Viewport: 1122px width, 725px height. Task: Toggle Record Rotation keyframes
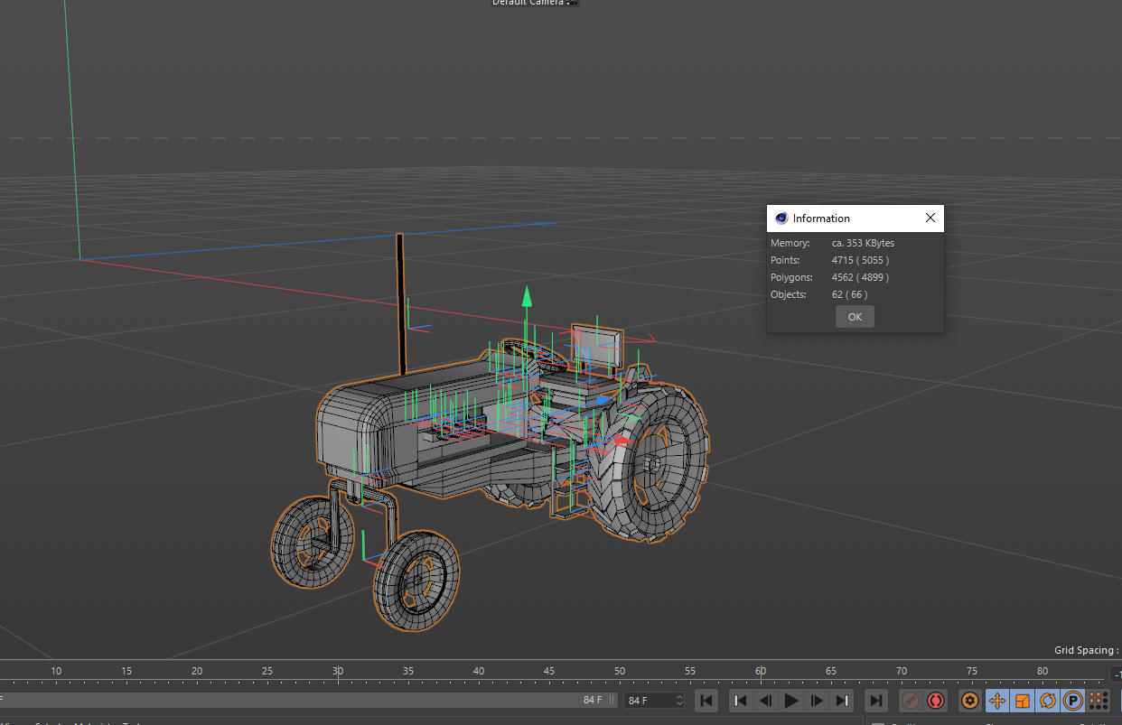point(1048,701)
